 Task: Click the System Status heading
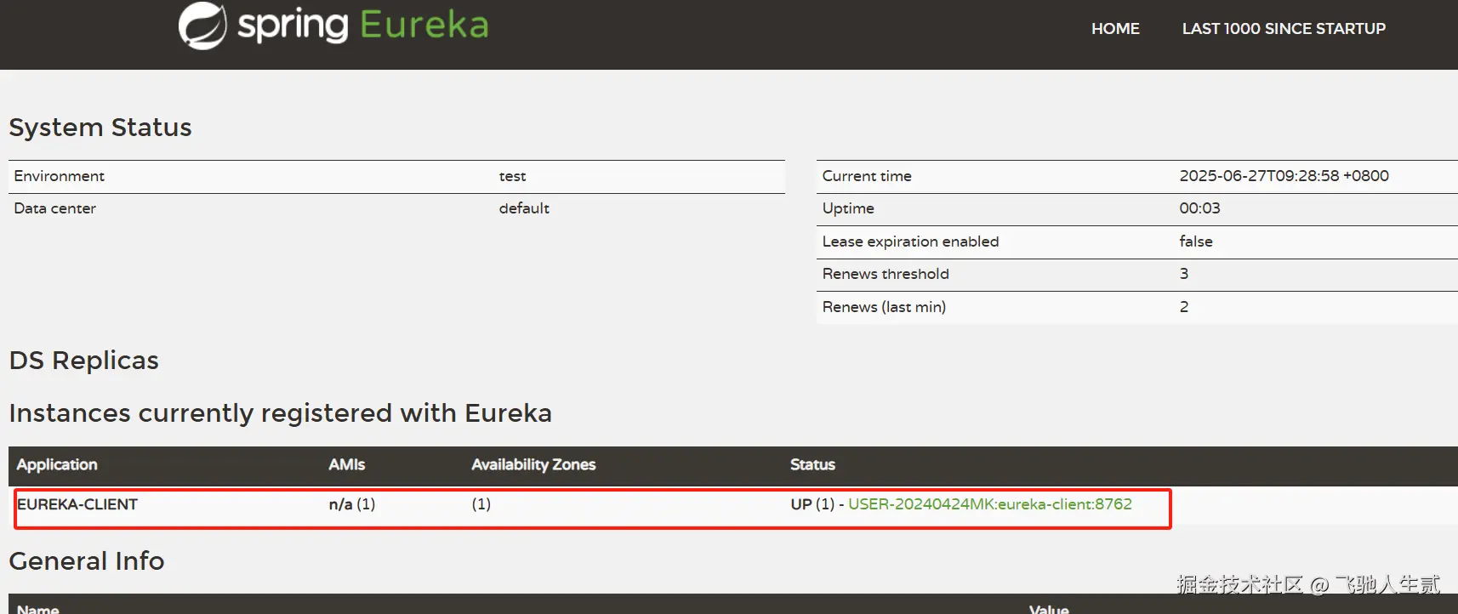click(100, 128)
